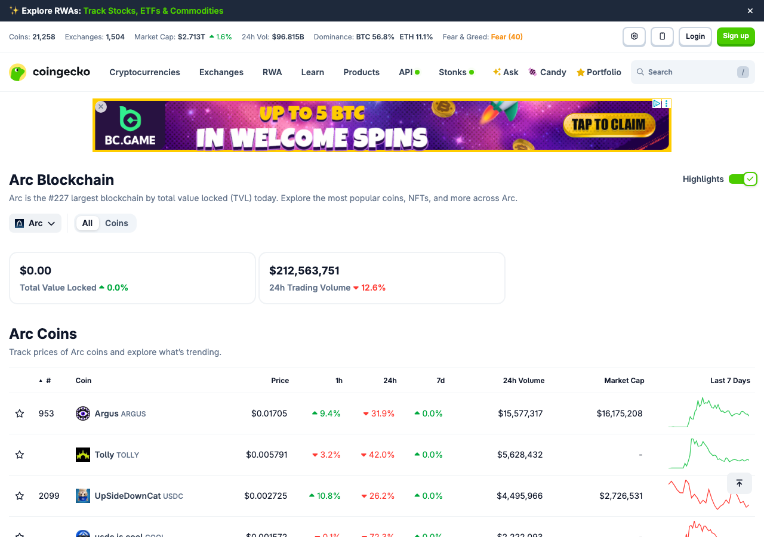
Task: Click the Tolly 7-day sparkline chart
Action: point(709,453)
